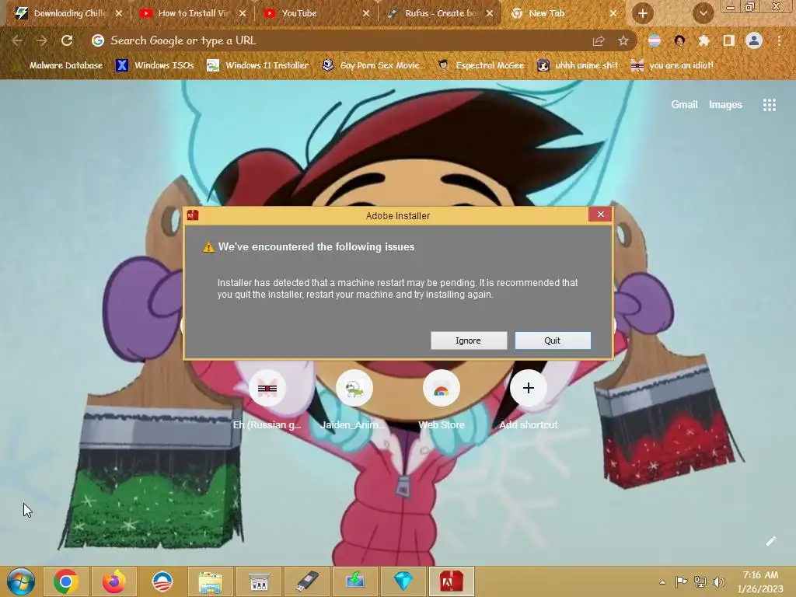Image resolution: width=796 pixels, height=597 pixels.
Task: Open Chrome from the taskbar
Action: 66,581
